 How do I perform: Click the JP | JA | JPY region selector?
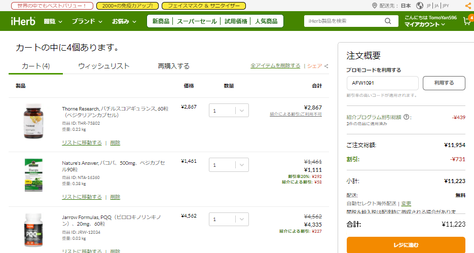coord(437,6)
